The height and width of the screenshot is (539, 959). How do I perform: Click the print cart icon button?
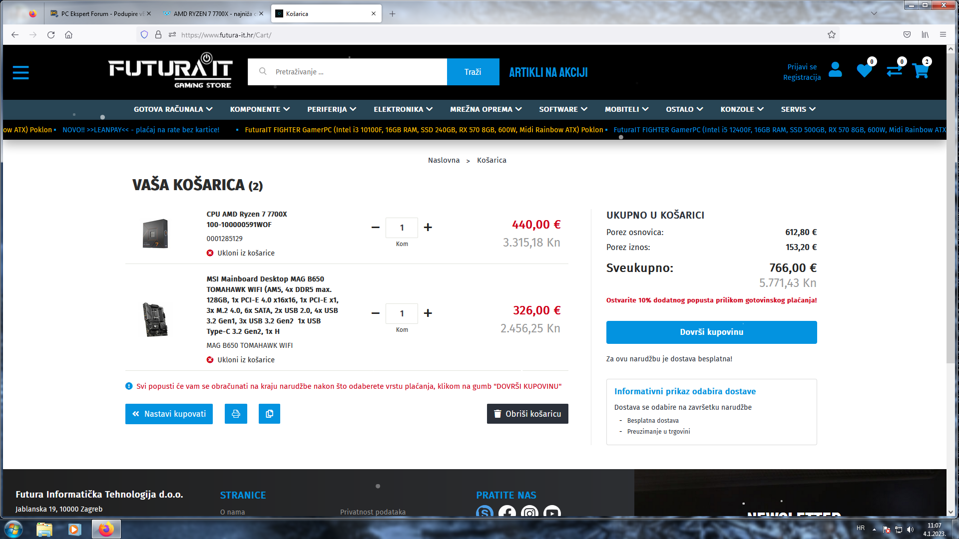(x=236, y=414)
